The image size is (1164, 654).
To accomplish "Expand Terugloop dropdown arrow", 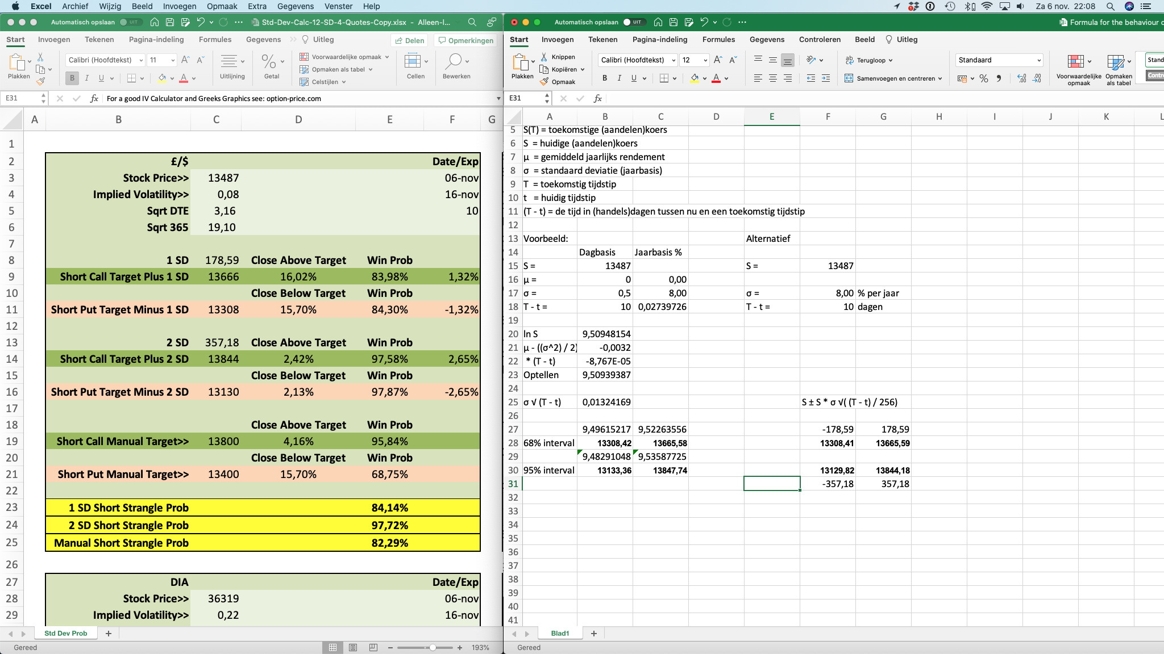I will (x=891, y=60).
